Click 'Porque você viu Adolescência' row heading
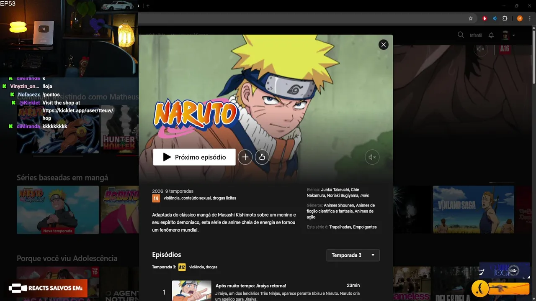This screenshot has height=301, width=536. [x=67, y=258]
